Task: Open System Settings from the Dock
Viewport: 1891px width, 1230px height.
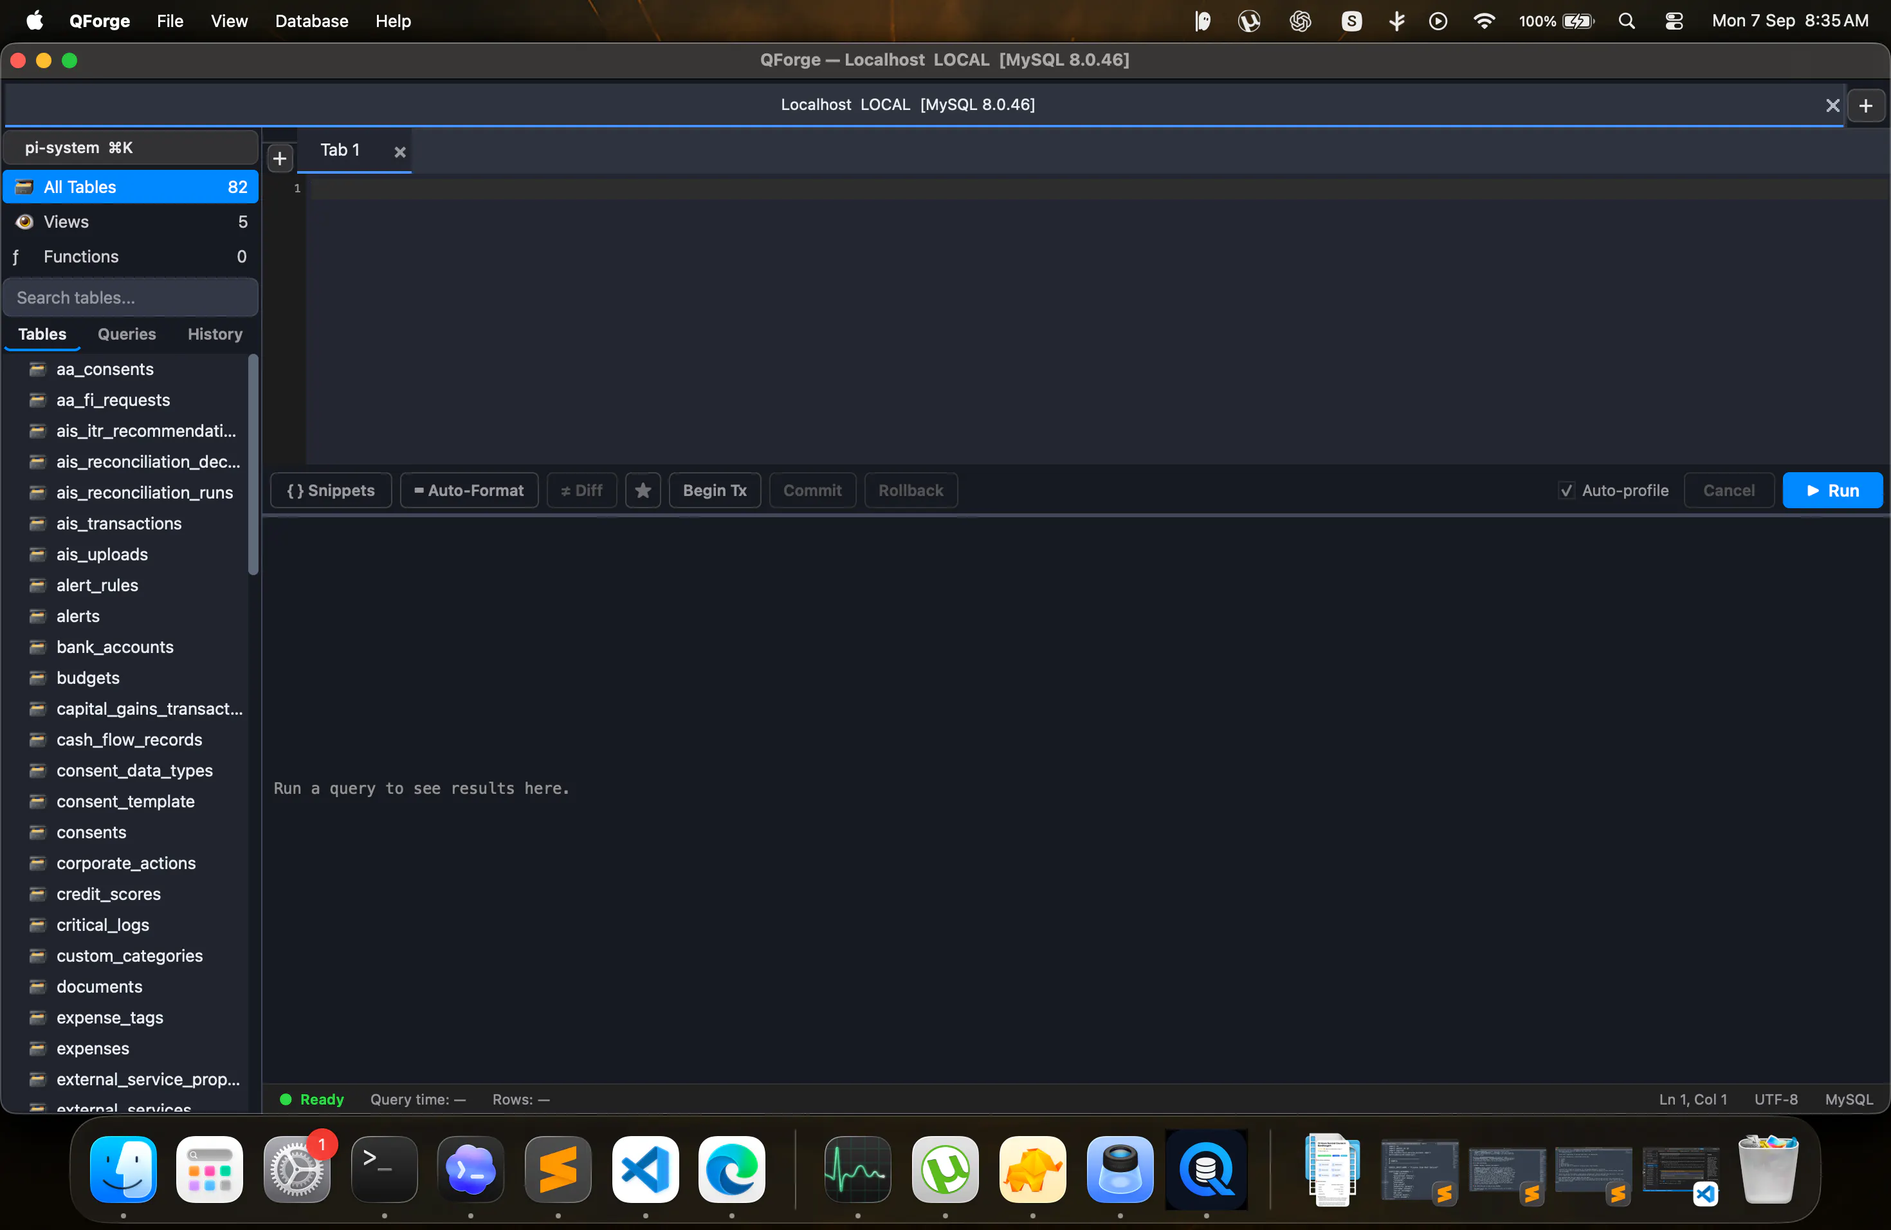Action: tap(297, 1169)
